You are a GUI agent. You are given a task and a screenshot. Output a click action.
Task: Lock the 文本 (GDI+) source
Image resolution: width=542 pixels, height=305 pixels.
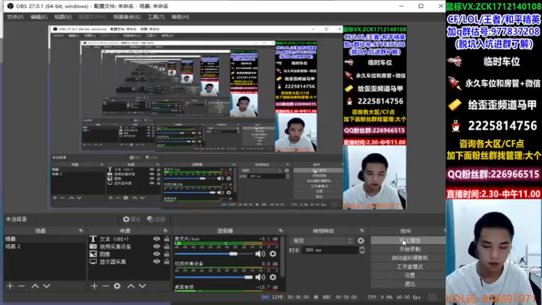pyautogui.click(x=167, y=239)
